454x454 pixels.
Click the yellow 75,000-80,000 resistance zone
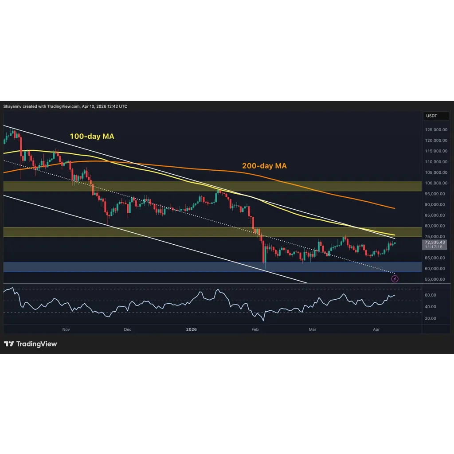[x=212, y=232]
